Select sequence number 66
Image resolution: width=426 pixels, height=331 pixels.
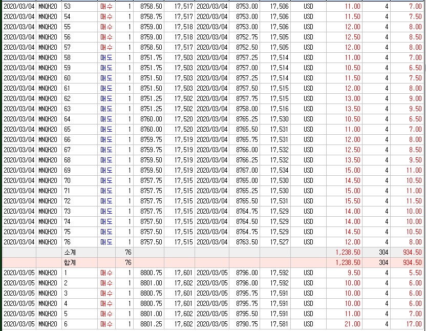(67, 139)
